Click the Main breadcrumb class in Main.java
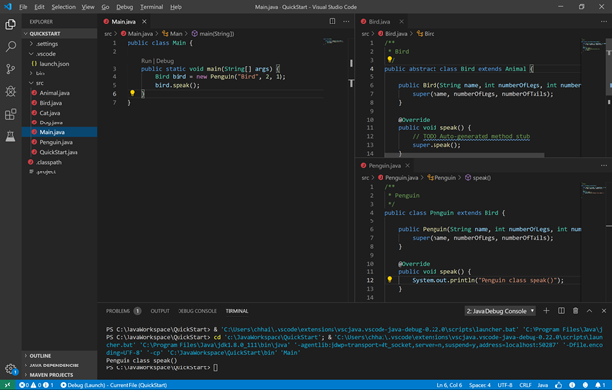Viewport: 612px width, 390px height. tap(173, 34)
